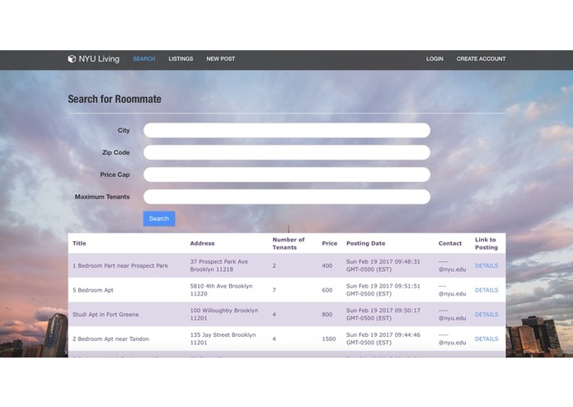Select the Address column header

pyautogui.click(x=202, y=244)
